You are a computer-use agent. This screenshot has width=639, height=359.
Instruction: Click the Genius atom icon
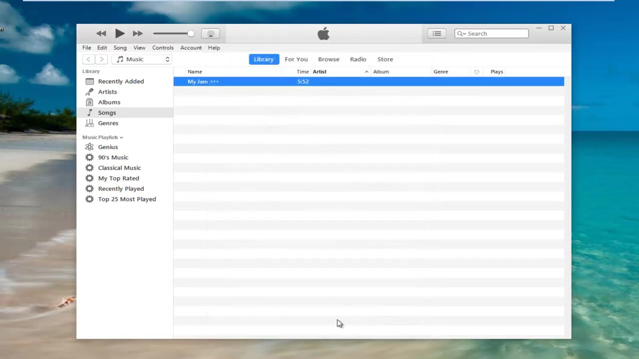point(89,147)
